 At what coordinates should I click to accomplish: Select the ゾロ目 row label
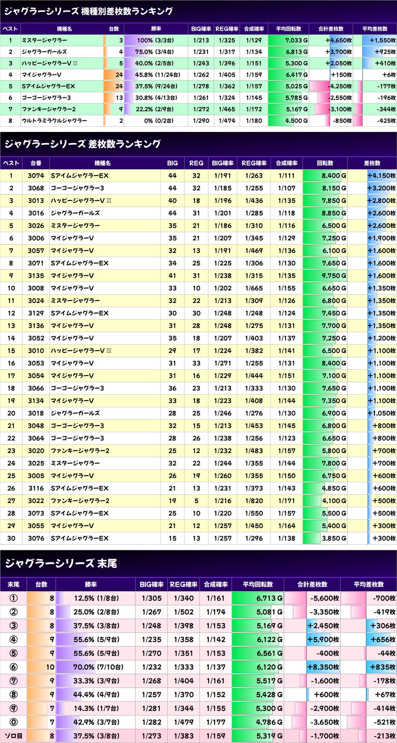click(13, 736)
